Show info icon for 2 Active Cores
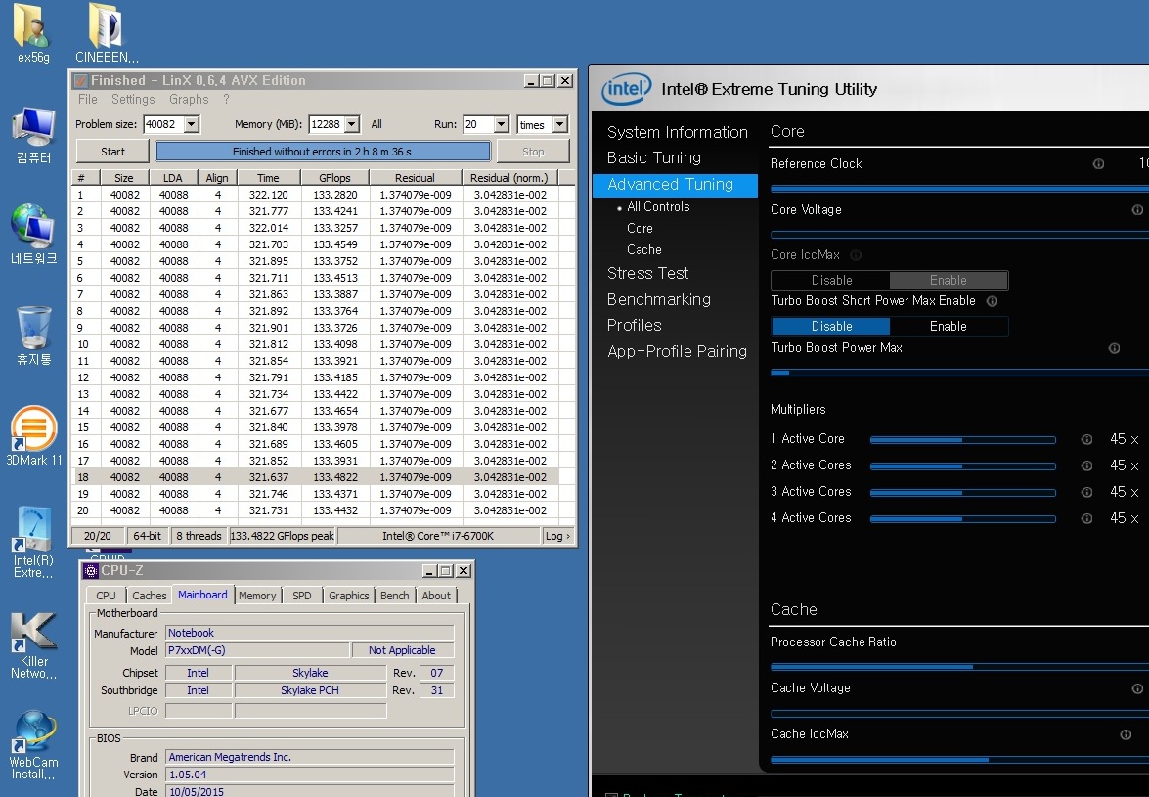This screenshot has width=1149, height=797. point(1086,465)
